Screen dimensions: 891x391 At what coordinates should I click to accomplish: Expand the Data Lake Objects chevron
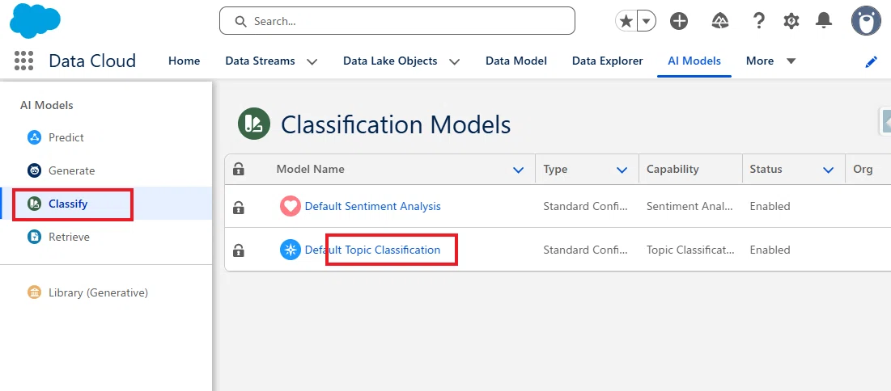pos(454,61)
